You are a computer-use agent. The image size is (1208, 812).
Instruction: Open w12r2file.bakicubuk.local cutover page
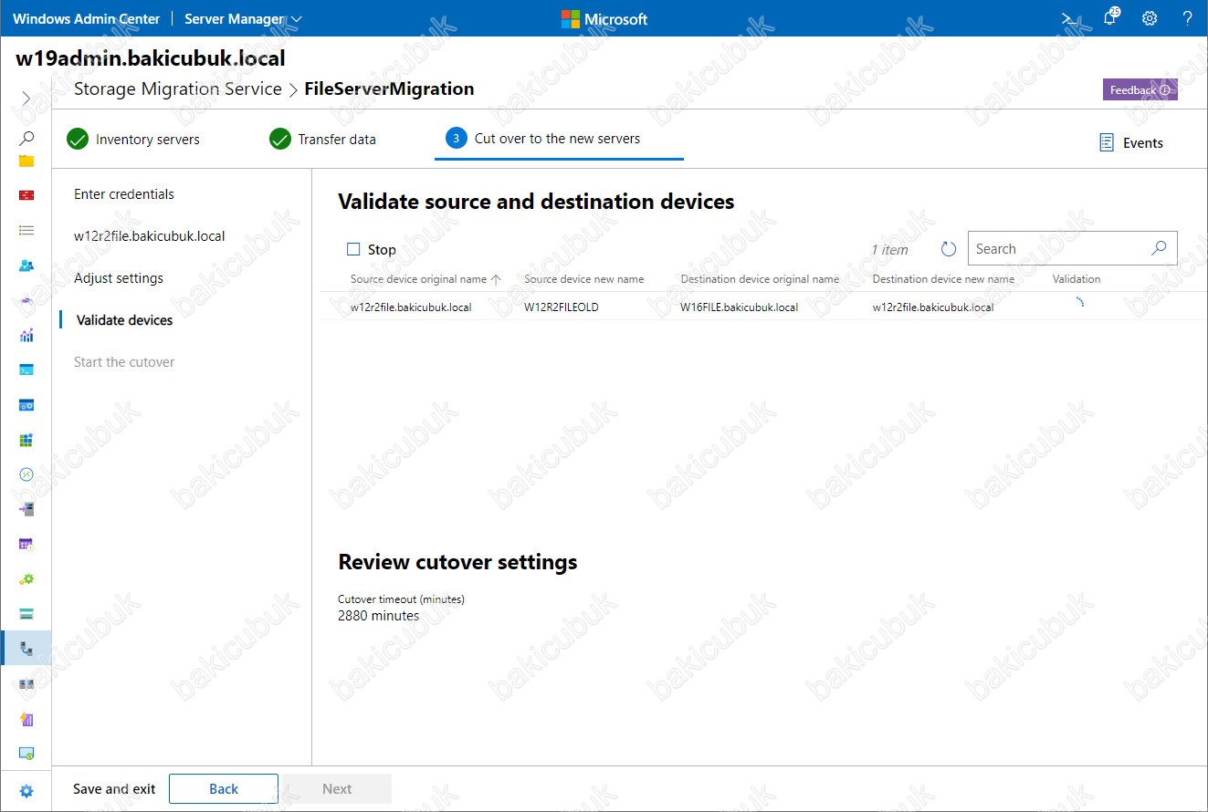click(150, 236)
